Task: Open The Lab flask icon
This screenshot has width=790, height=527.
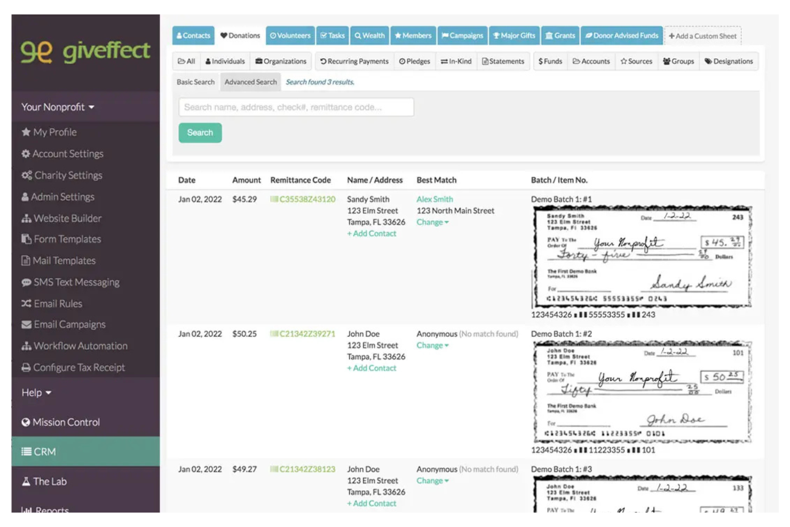Action: (x=26, y=481)
